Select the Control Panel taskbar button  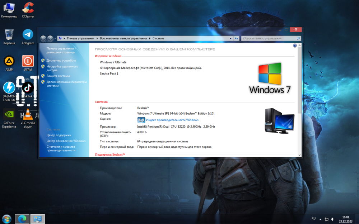(x=38, y=219)
